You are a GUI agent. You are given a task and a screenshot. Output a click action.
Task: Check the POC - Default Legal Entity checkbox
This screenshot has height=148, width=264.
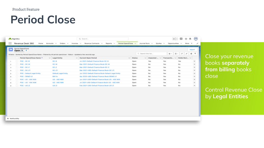17,73
